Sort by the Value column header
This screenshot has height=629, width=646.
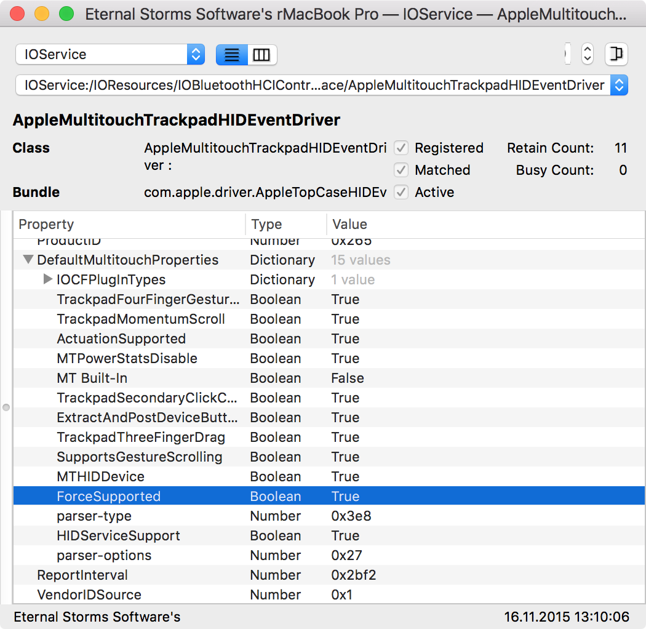[x=486, y=224]
